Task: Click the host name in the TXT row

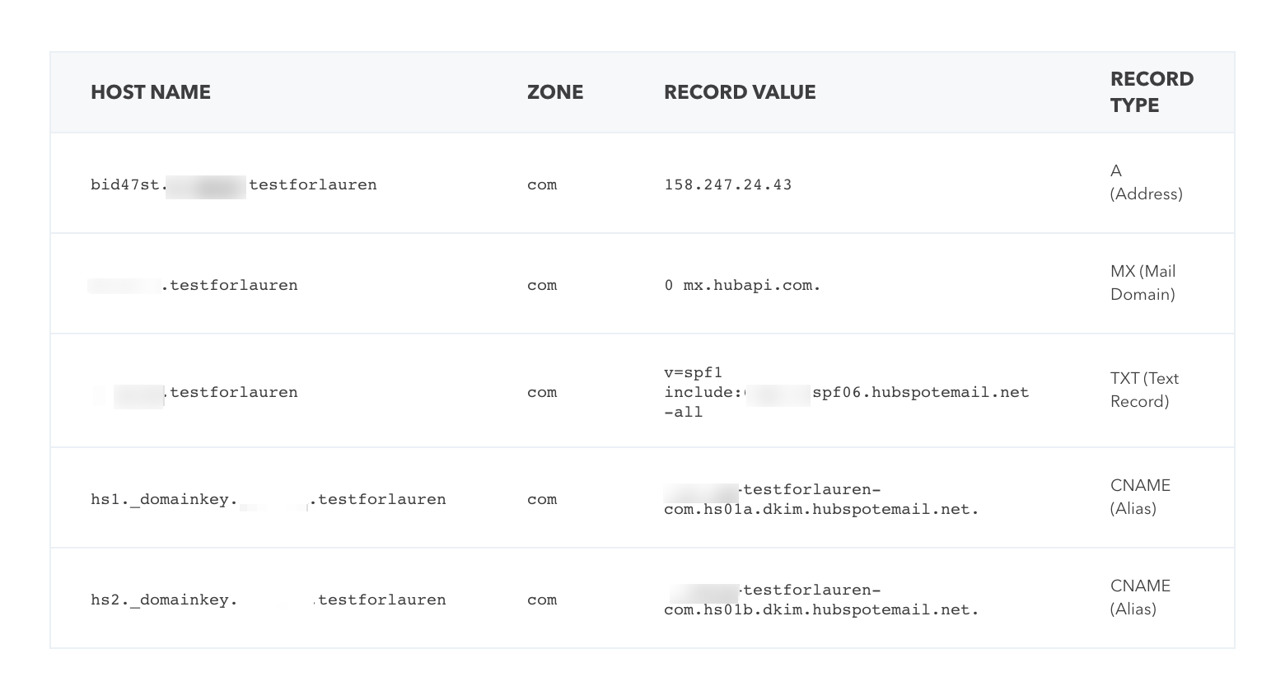Action: pos(194,392)
